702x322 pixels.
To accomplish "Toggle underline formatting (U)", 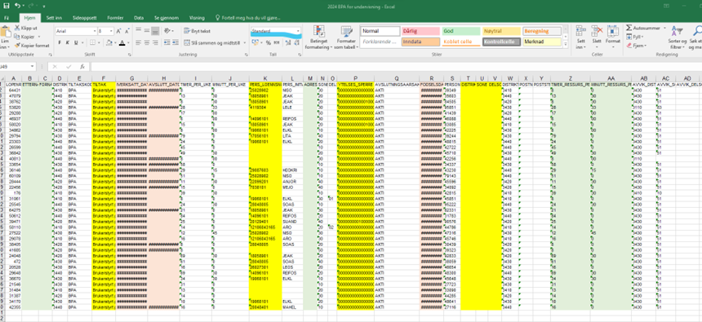I will (76, 43).
